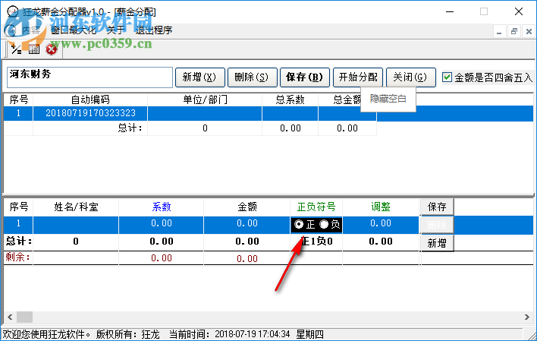The height and width of the screenshot is (341, 537).
Task: Click the 隐藏空白 tooltip label
Action: pos(388,99)
